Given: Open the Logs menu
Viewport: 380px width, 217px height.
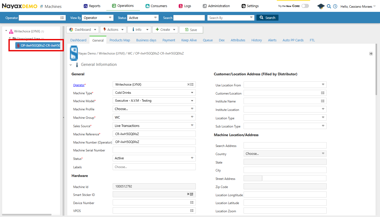Looking at the screenshot, I should pos(185,6).
